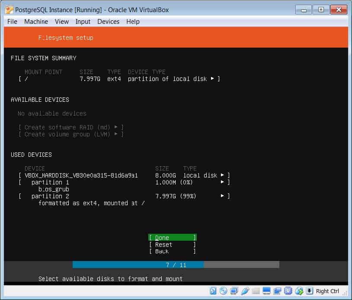352x300 pixels.
Task: Click the USED DEVICES heading
Action: 31,155
